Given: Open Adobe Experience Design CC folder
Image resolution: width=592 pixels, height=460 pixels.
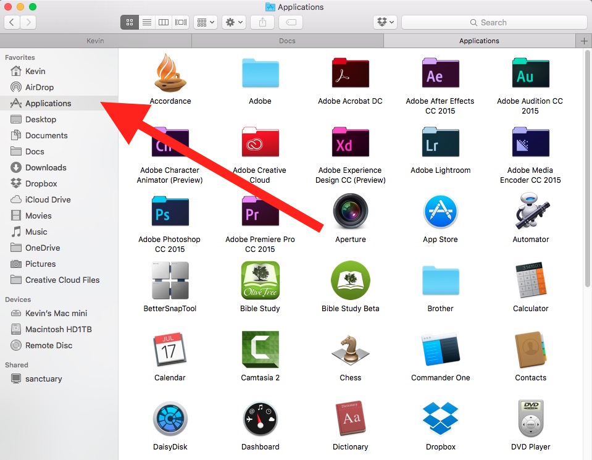Looking at the screenshot, I should click(x=351, y=143).
